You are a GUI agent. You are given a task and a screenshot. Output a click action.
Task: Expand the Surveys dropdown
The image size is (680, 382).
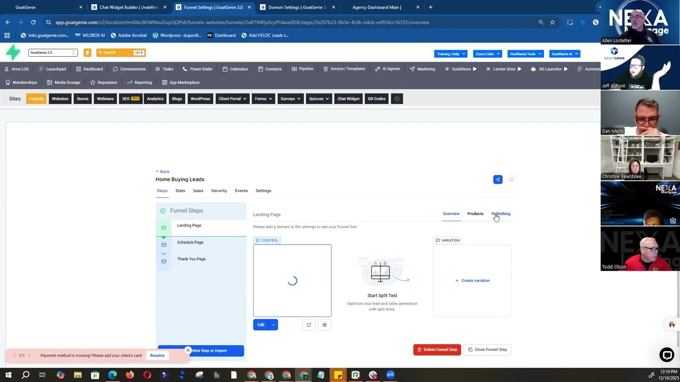[x=291, y=99]
